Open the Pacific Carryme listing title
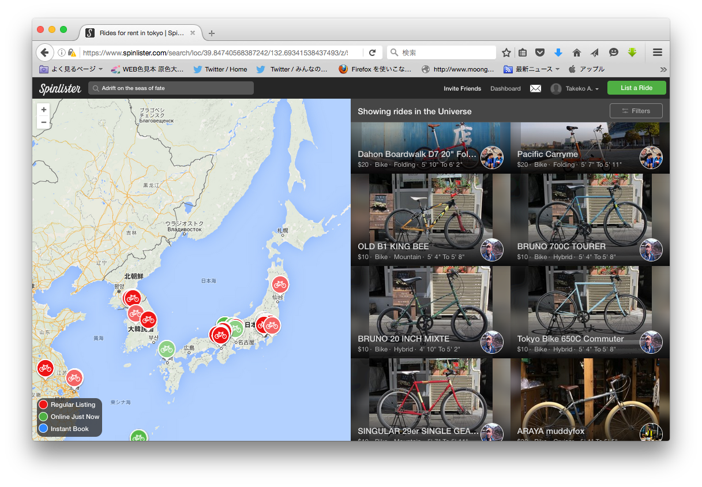This screenshot has height=487, width=702. (547, 154)
